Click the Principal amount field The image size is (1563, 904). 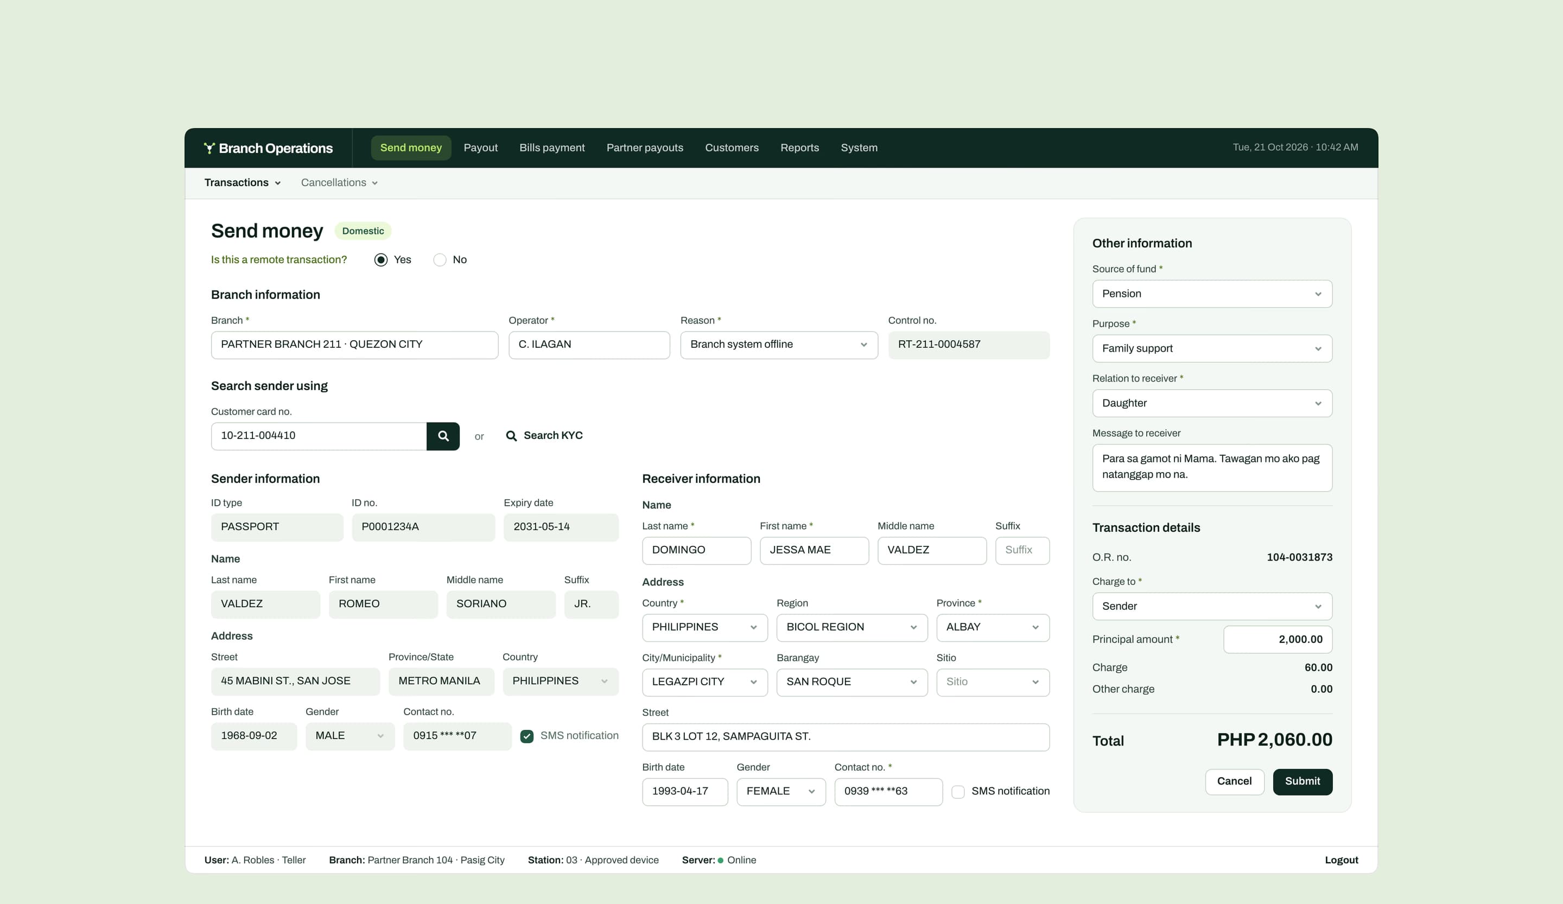pos(1278,639)
